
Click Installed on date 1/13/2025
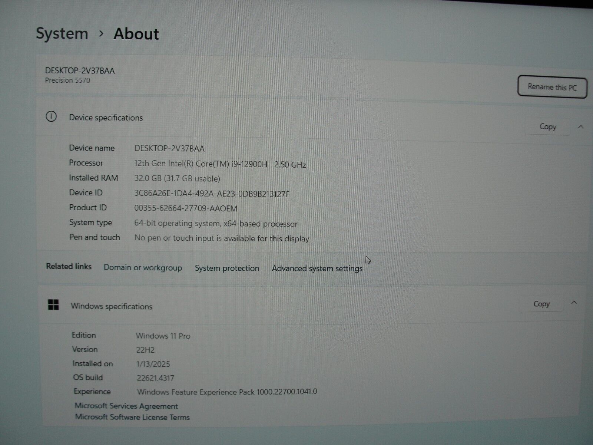coord(153,364)
